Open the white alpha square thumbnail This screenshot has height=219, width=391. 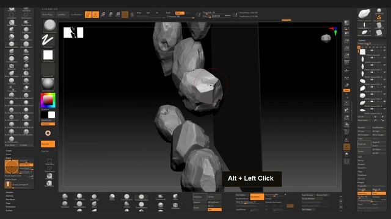click(x=48, y=55)
